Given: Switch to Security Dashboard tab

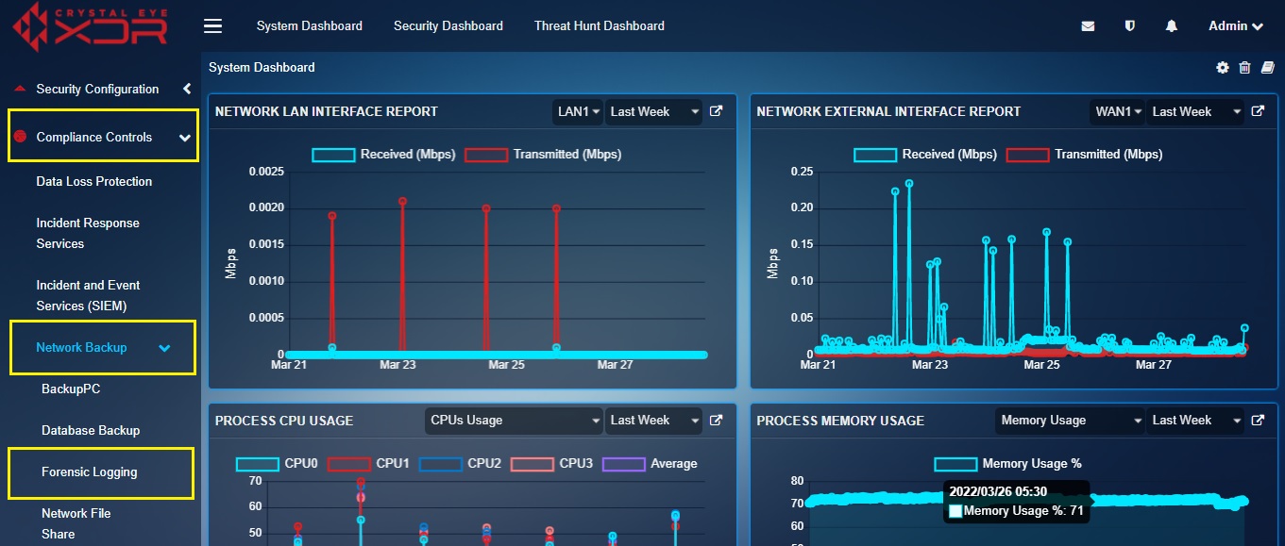Looking at the screenshot, I should [x=448, y=26].
